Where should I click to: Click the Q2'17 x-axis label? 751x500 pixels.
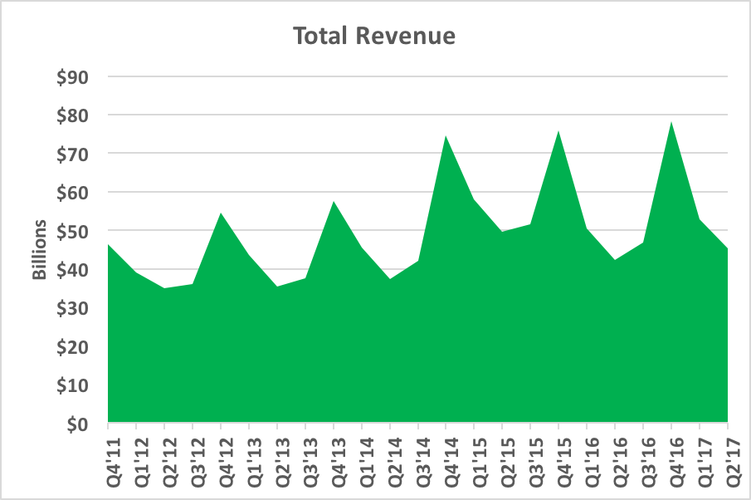pos(728,453)
